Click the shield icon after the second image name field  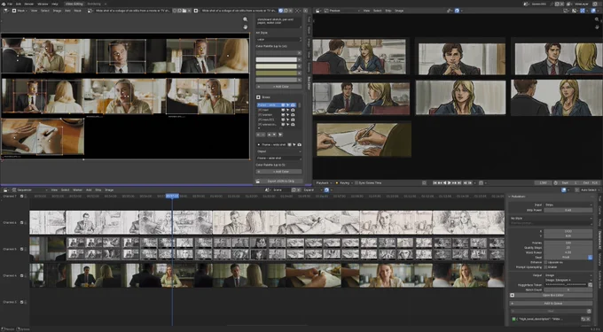pyautogui.click(x=280, y=11)
